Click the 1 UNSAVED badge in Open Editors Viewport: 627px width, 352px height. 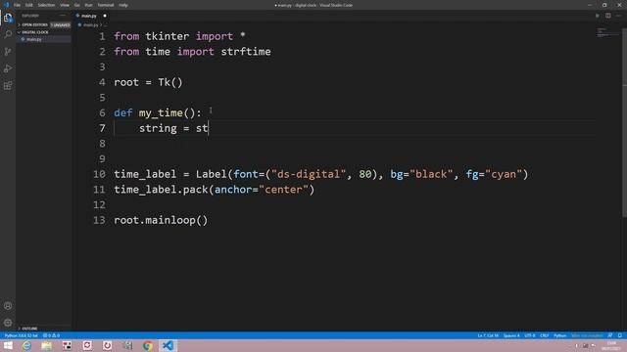pos(61,24)
